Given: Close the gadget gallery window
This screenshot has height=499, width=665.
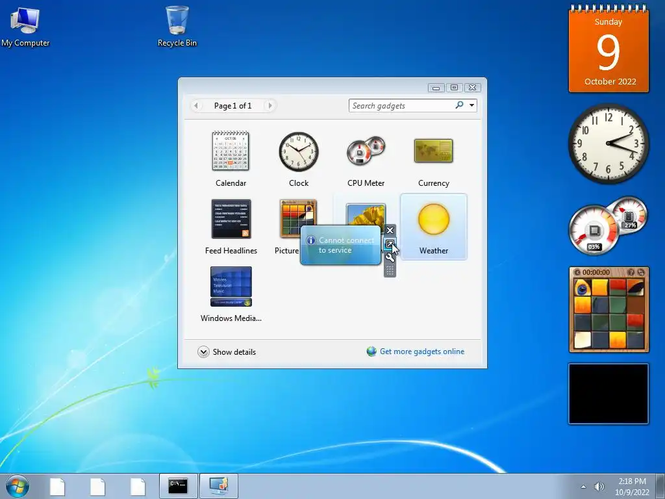Looking at the screenshot, I should click(x=473, y=88).
